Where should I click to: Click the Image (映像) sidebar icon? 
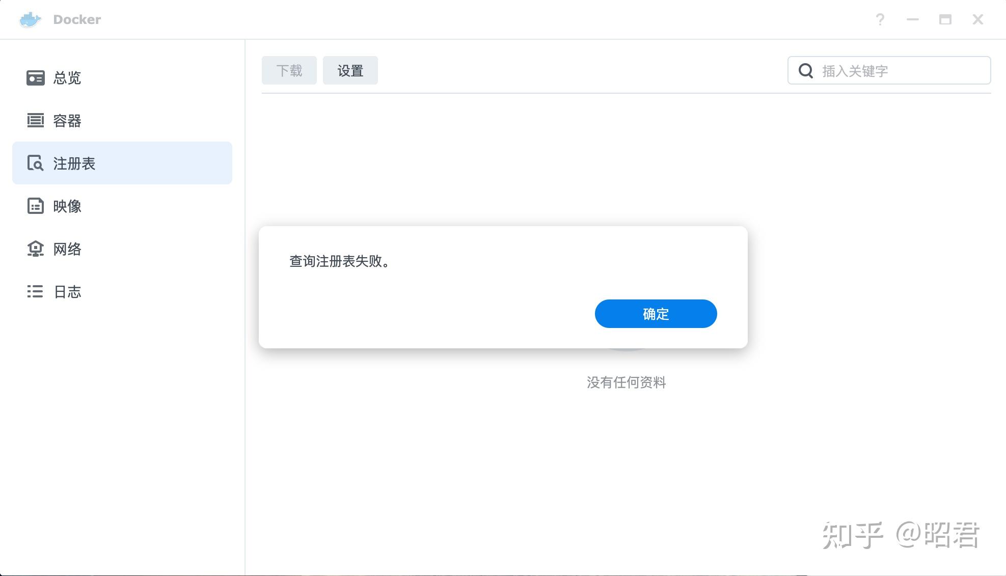coord(35,206)
